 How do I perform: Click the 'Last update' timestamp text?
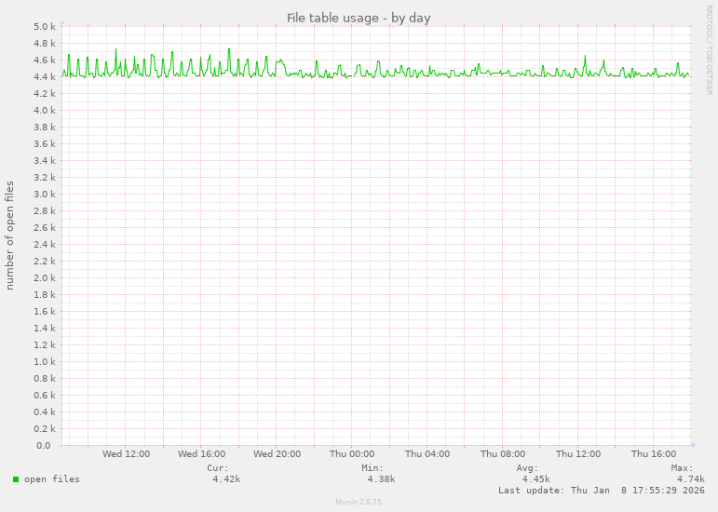(x=602, y=490)
